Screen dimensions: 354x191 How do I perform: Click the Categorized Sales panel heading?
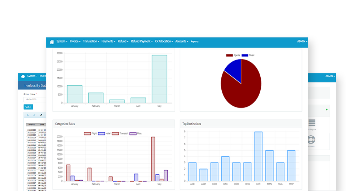point(65,124)
